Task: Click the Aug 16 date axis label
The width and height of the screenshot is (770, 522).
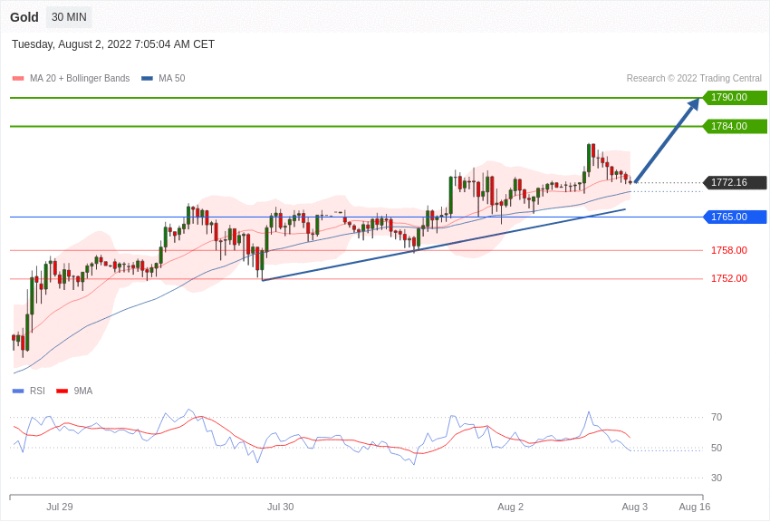Action: click(x=695, y=507)
